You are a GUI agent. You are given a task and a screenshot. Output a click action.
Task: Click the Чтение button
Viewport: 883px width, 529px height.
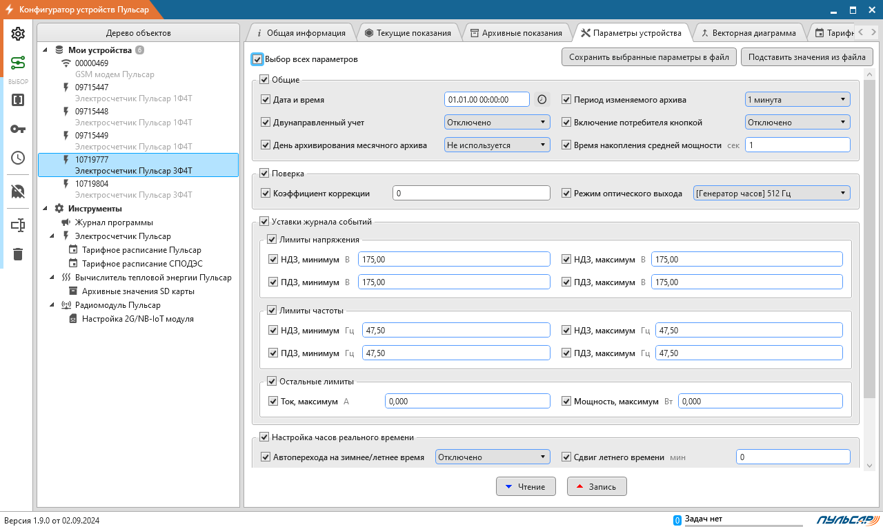pyautogui.click(x=526, y=486)
